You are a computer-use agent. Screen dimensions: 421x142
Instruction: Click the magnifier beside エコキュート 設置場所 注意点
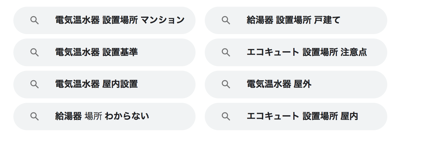(x=226, y=52)
